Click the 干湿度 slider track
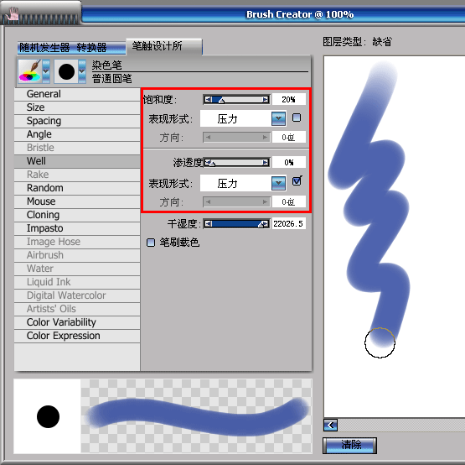465x465 pixels. (x=236, y=224)
